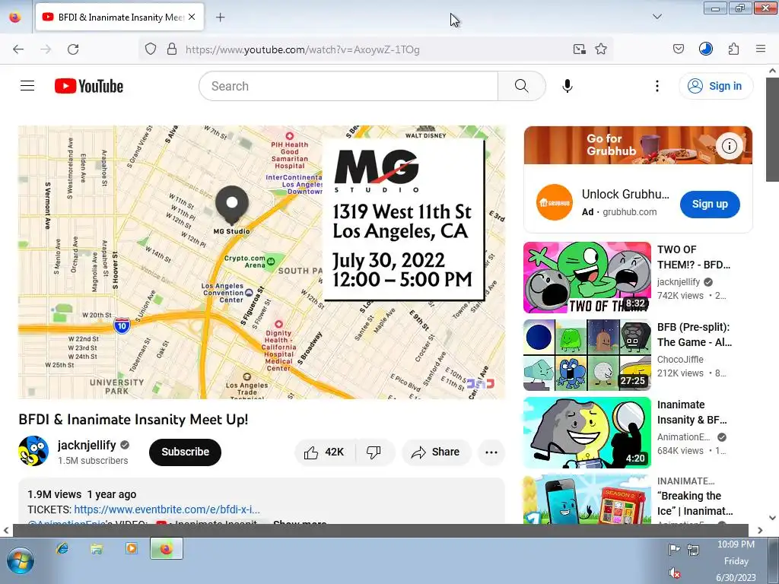Open Grubhub ad info icon
The image size is (779, 584).
(730, 146)
